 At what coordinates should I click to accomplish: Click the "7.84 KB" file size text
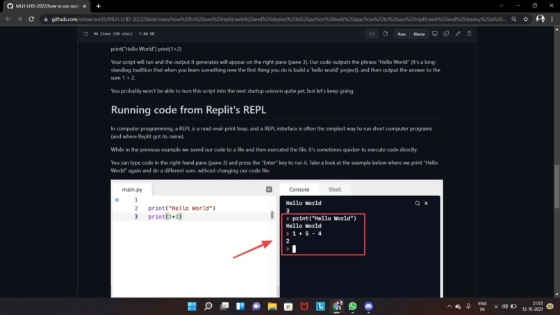tap(147, 33)
